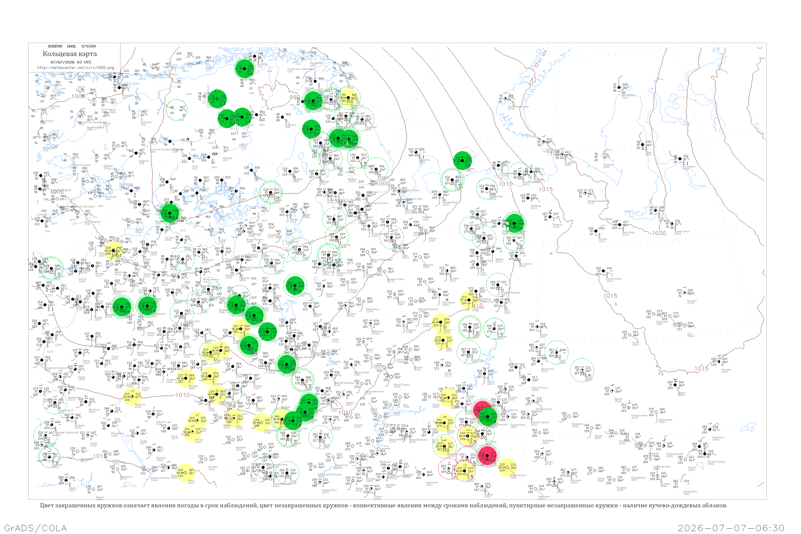Image resolution: width=801 pixels, height=534 pixels.
Task: Click the green hollow circle with 84 947
Action: [x=176, y=110]
